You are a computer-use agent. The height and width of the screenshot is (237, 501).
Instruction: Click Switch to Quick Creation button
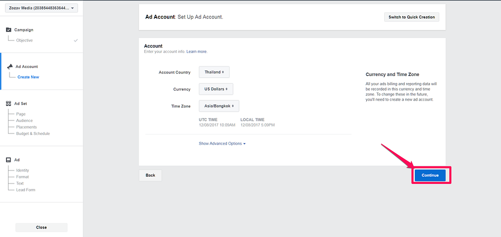click(x=411, y=17)
